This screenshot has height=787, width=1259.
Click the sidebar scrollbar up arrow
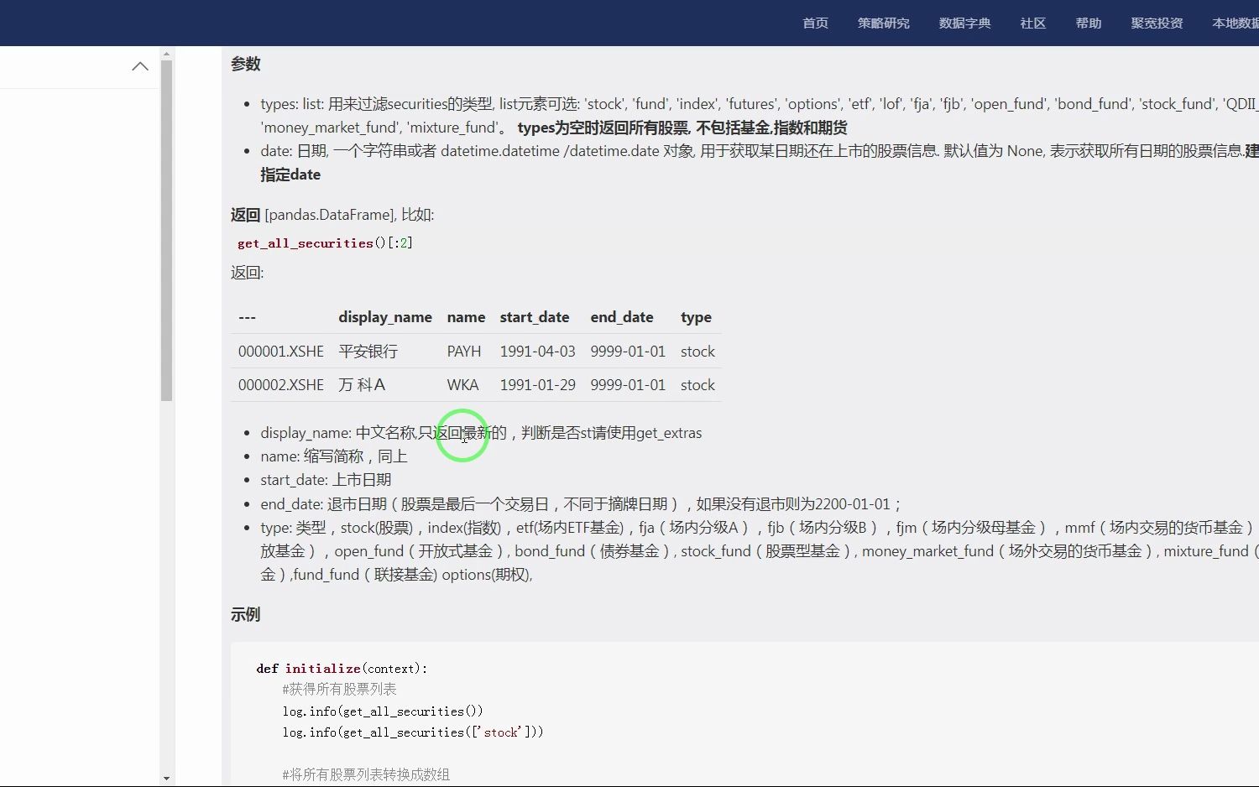(166, 53)
